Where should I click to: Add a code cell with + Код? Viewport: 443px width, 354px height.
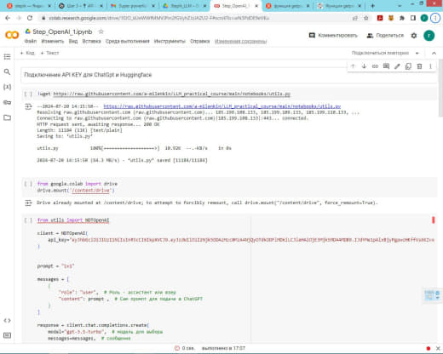27,53
